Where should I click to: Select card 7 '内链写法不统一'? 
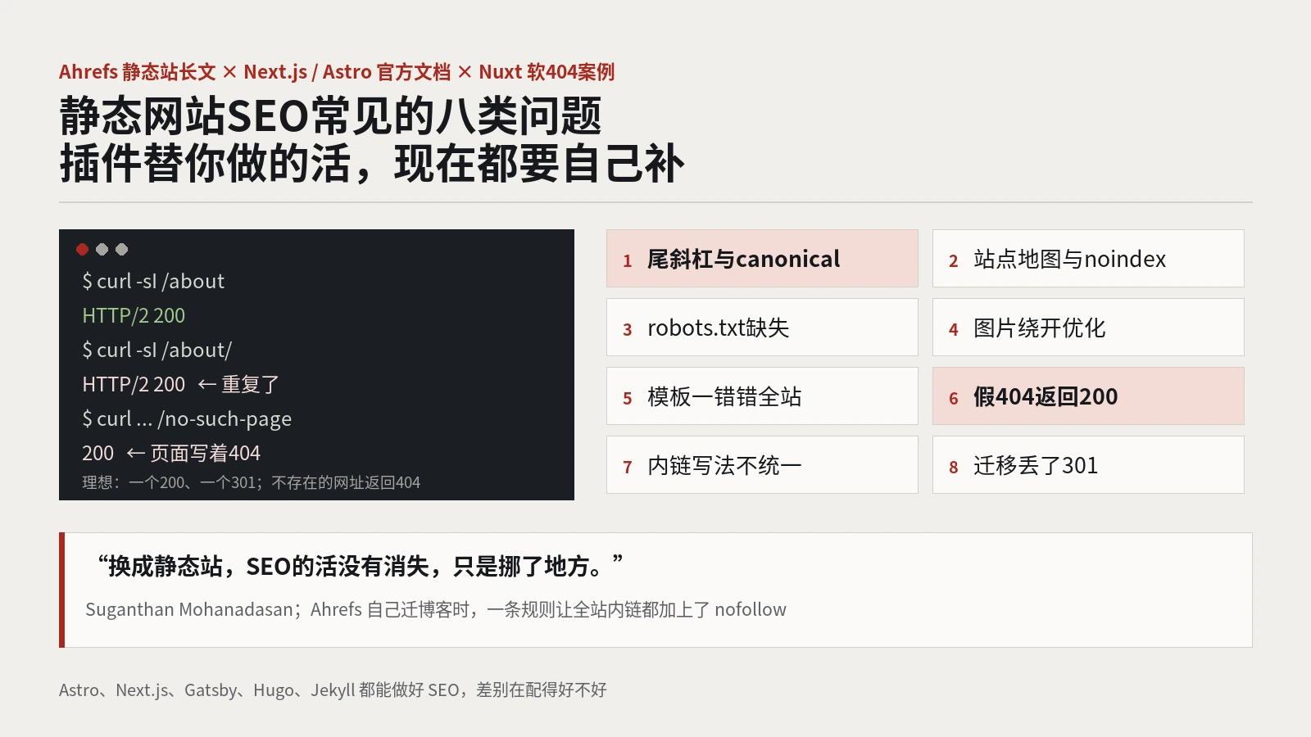tap(762, 465)
